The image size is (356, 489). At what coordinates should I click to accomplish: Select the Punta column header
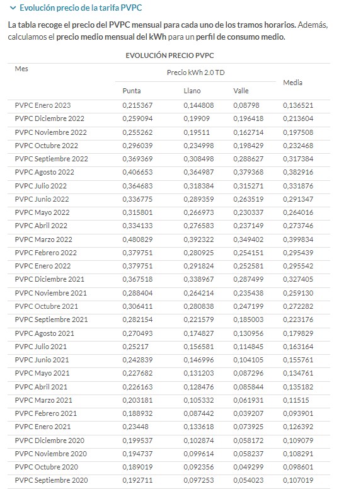[132, 91]
